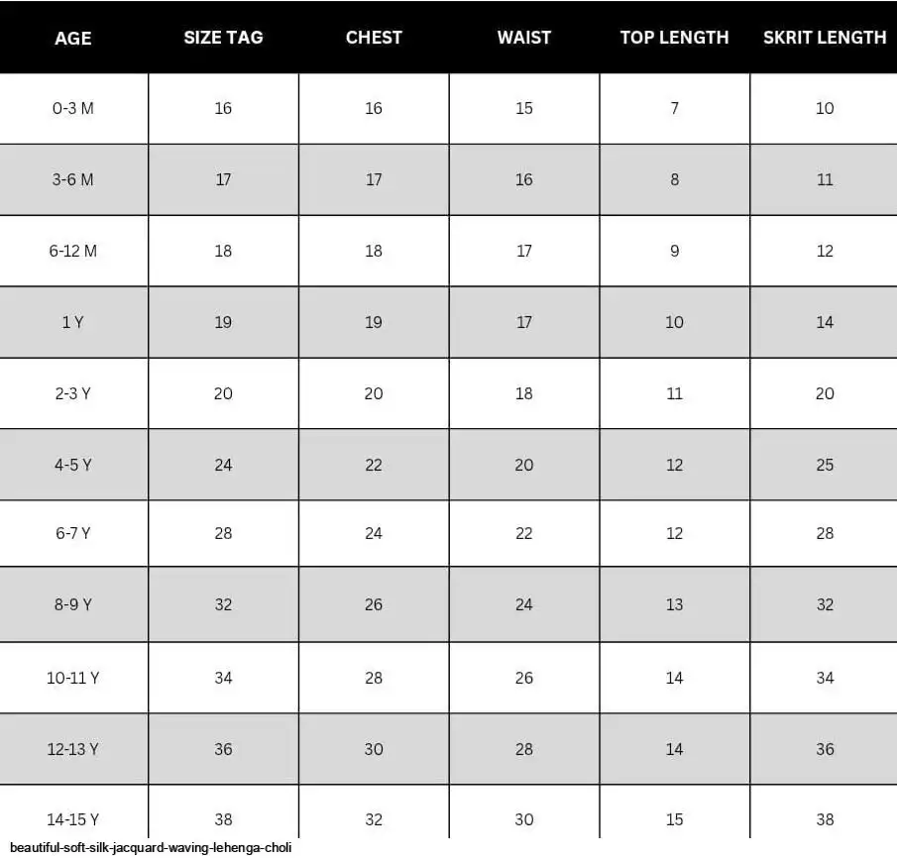Click the beautiful-soft-silk-jacquard caption text
Screen dimensions: 897x858
(x=151, y=848)
